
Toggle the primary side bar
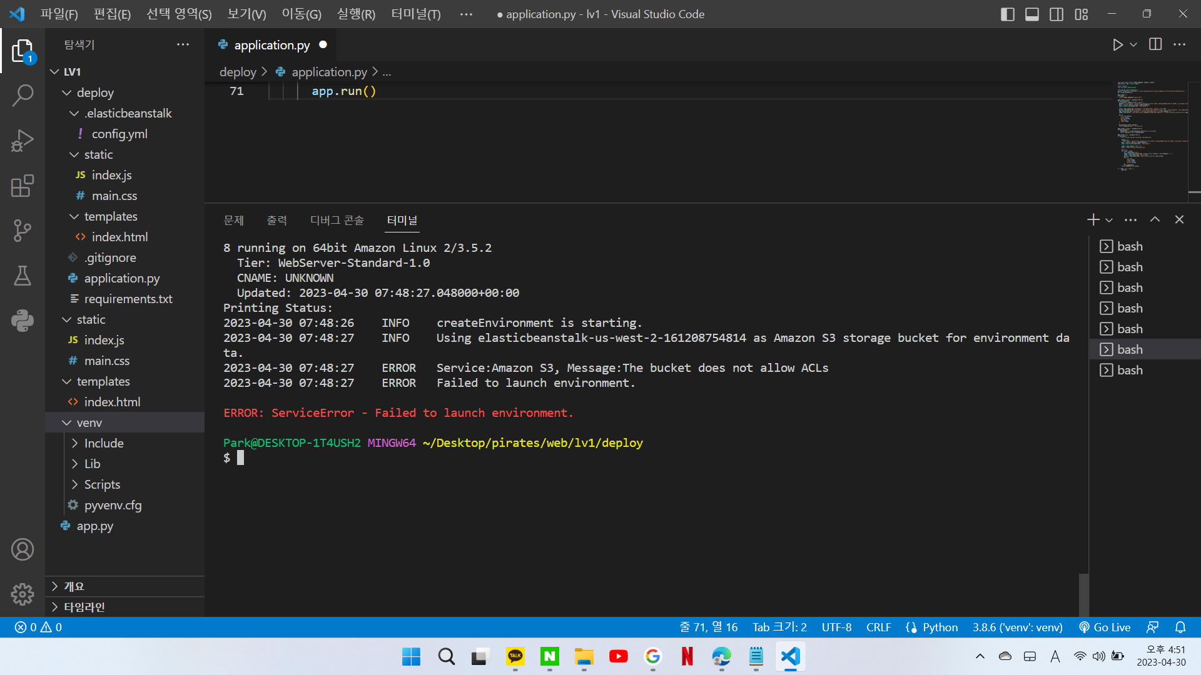click(1007, 14)
